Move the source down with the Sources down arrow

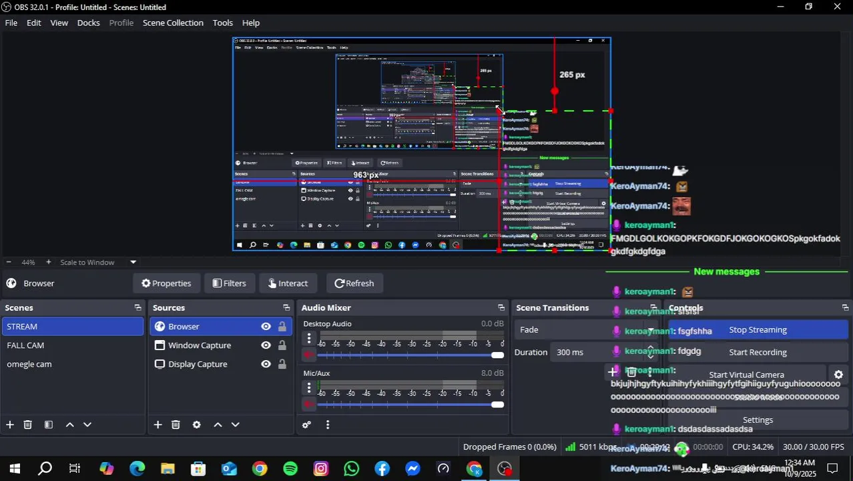235,425
